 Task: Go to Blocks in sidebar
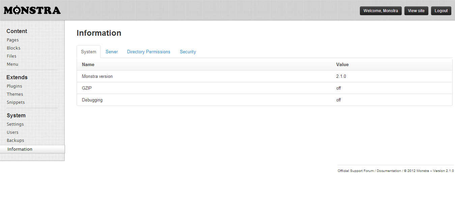click(13, 48)
